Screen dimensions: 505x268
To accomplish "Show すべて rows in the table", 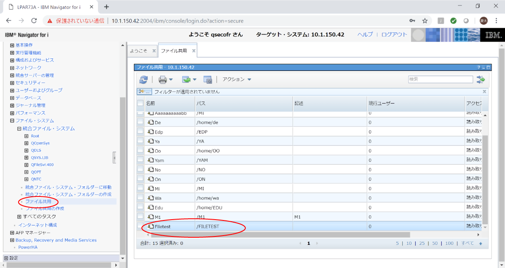I will [468, 243].
